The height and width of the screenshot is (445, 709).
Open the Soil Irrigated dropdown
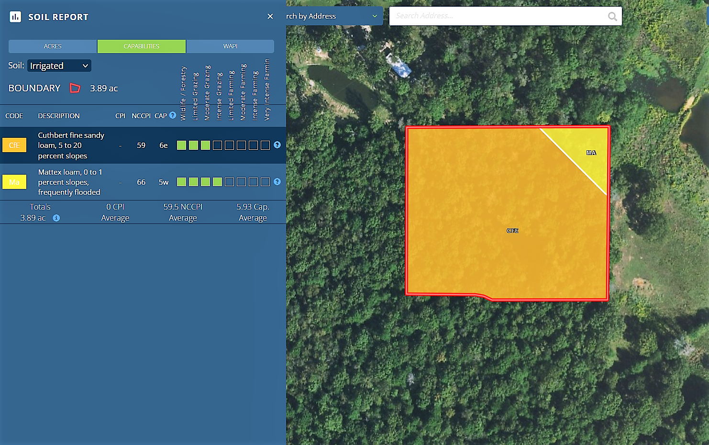[59, 66]
